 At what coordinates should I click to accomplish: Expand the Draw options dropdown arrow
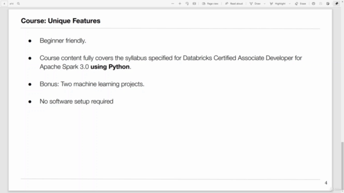click(x=264, y=4)
